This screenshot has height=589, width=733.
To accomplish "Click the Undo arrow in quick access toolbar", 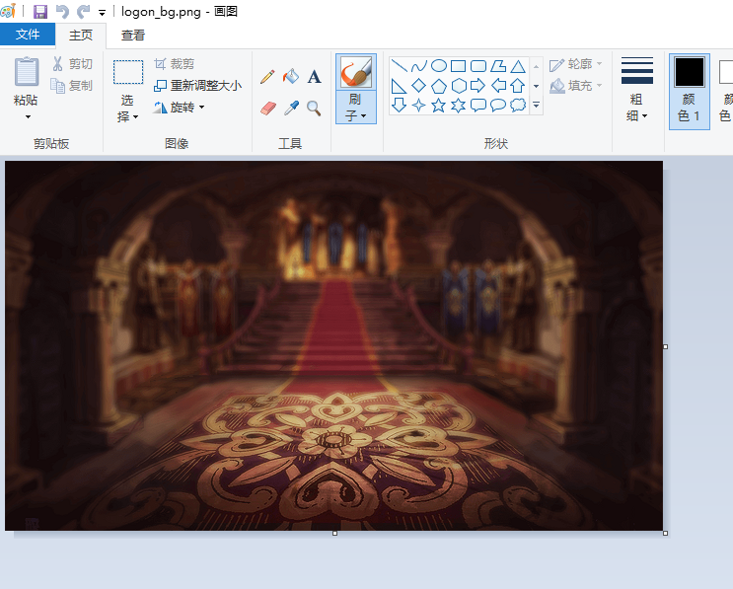I will (62, 12).
